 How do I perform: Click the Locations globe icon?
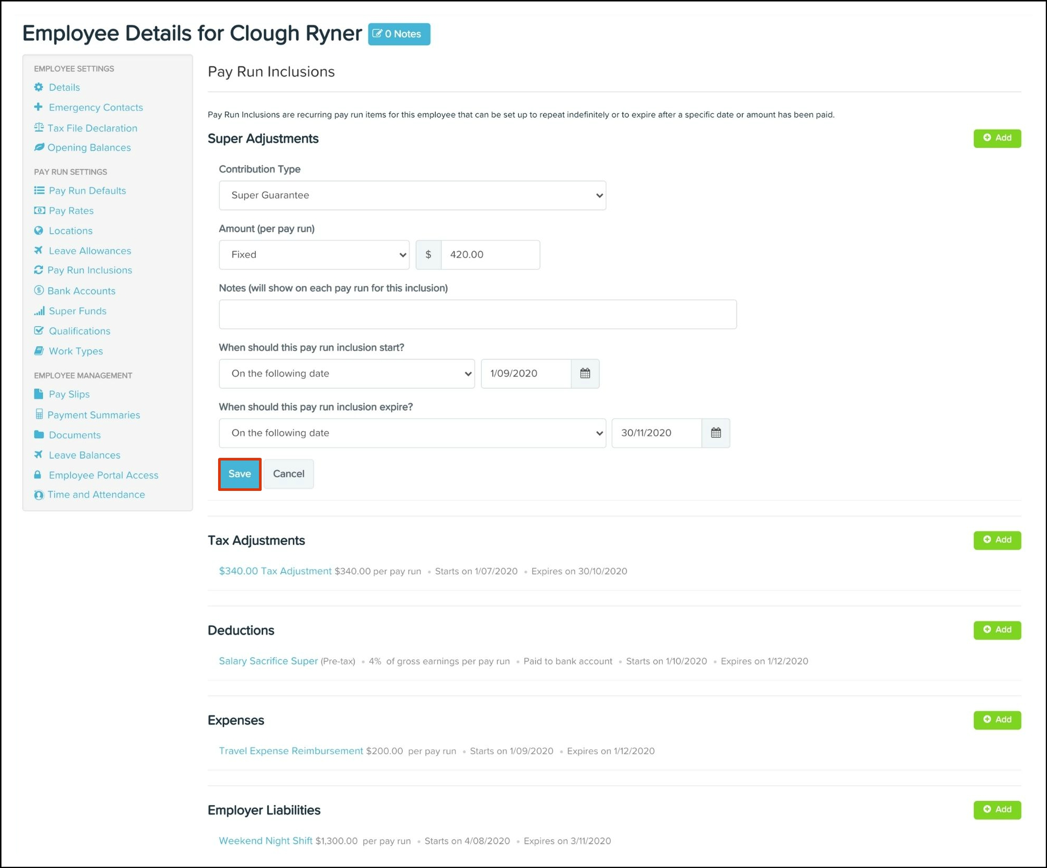(39, 230)
